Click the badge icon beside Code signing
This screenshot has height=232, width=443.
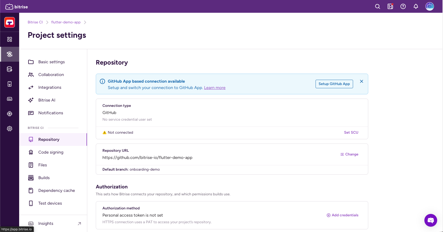(x=31, y=152)
